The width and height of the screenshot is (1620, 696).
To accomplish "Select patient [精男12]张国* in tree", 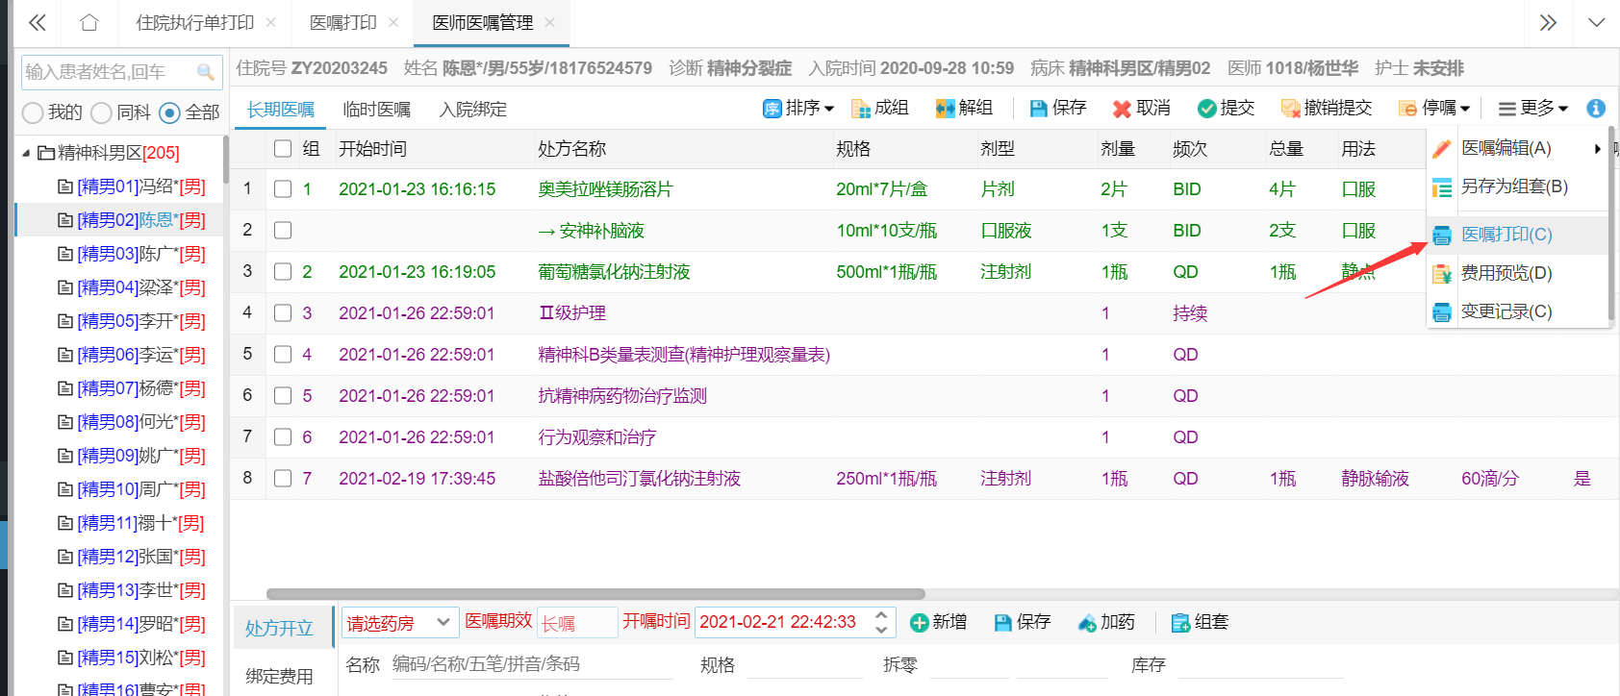I will (132, 557).
